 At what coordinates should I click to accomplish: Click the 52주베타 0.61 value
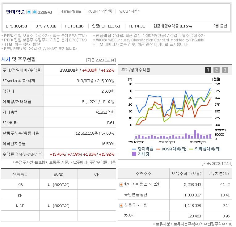(111, 123)
